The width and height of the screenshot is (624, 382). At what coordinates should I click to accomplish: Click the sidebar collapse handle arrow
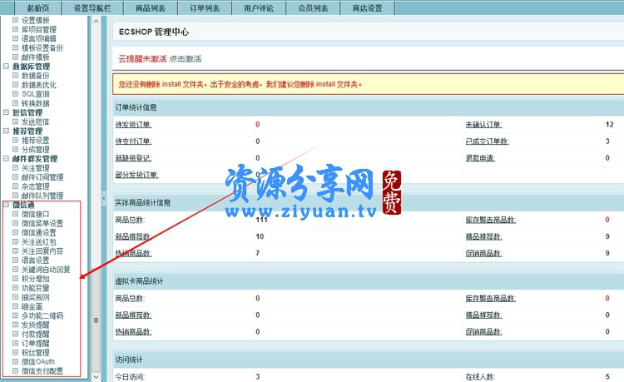104,198
